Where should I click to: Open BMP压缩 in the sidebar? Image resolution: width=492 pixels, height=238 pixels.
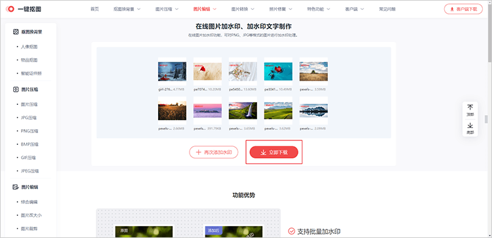(x=30, y=144)
